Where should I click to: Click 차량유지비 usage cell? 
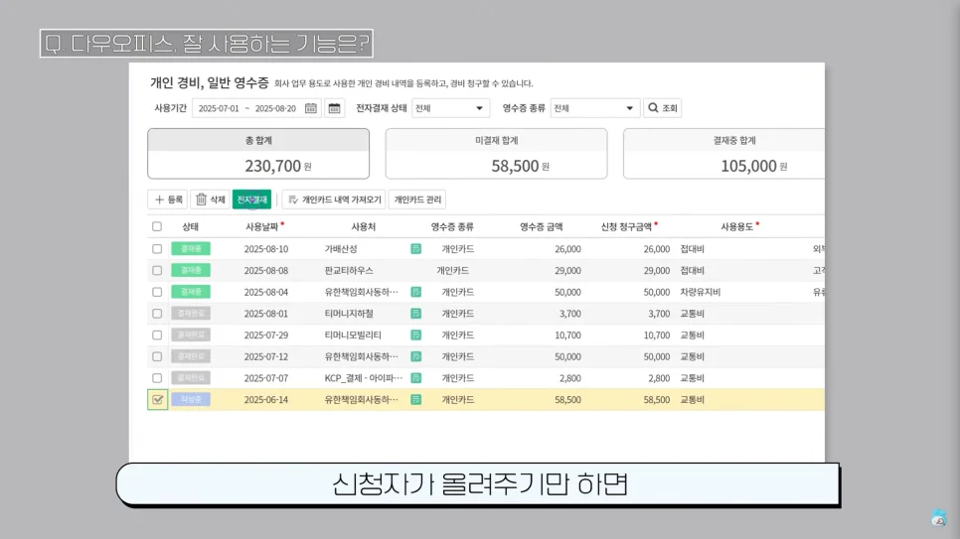[701, 292]
